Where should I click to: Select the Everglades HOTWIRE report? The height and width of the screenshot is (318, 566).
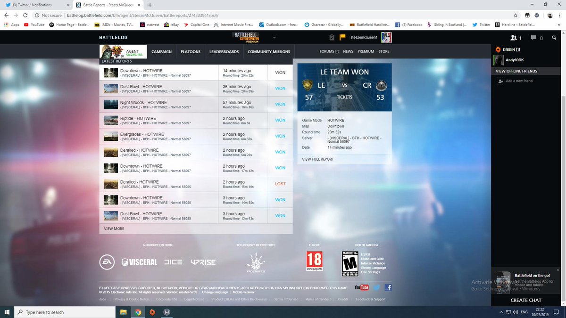(196, 136)
